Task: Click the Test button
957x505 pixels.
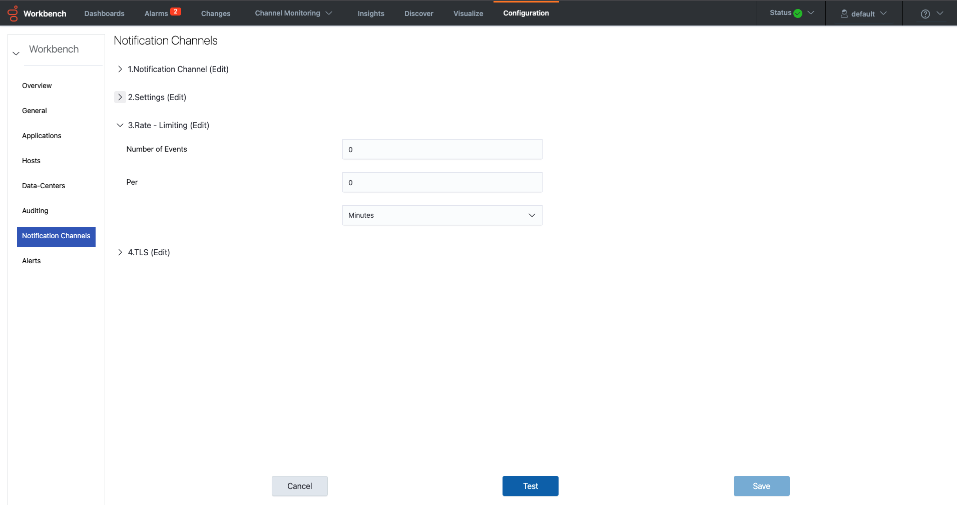Action: [530, 486]
